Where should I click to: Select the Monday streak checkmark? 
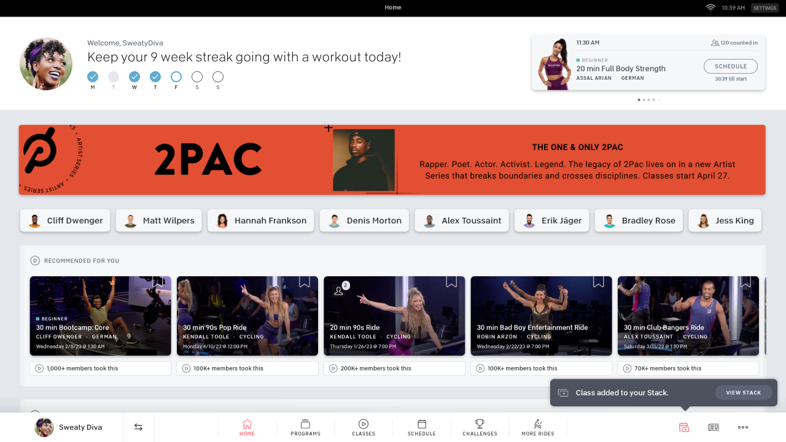(93, 77)
